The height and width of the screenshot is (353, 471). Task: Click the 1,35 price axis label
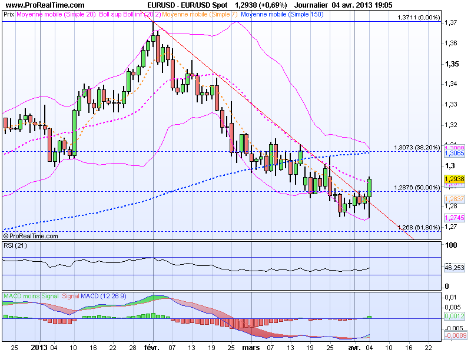[452, 64]
